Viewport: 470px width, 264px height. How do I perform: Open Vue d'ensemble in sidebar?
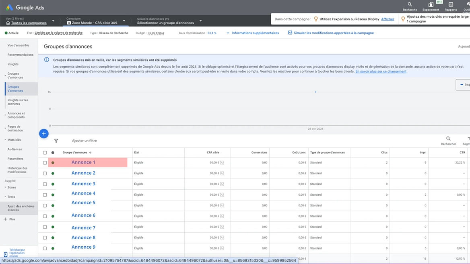coord(18,45)
